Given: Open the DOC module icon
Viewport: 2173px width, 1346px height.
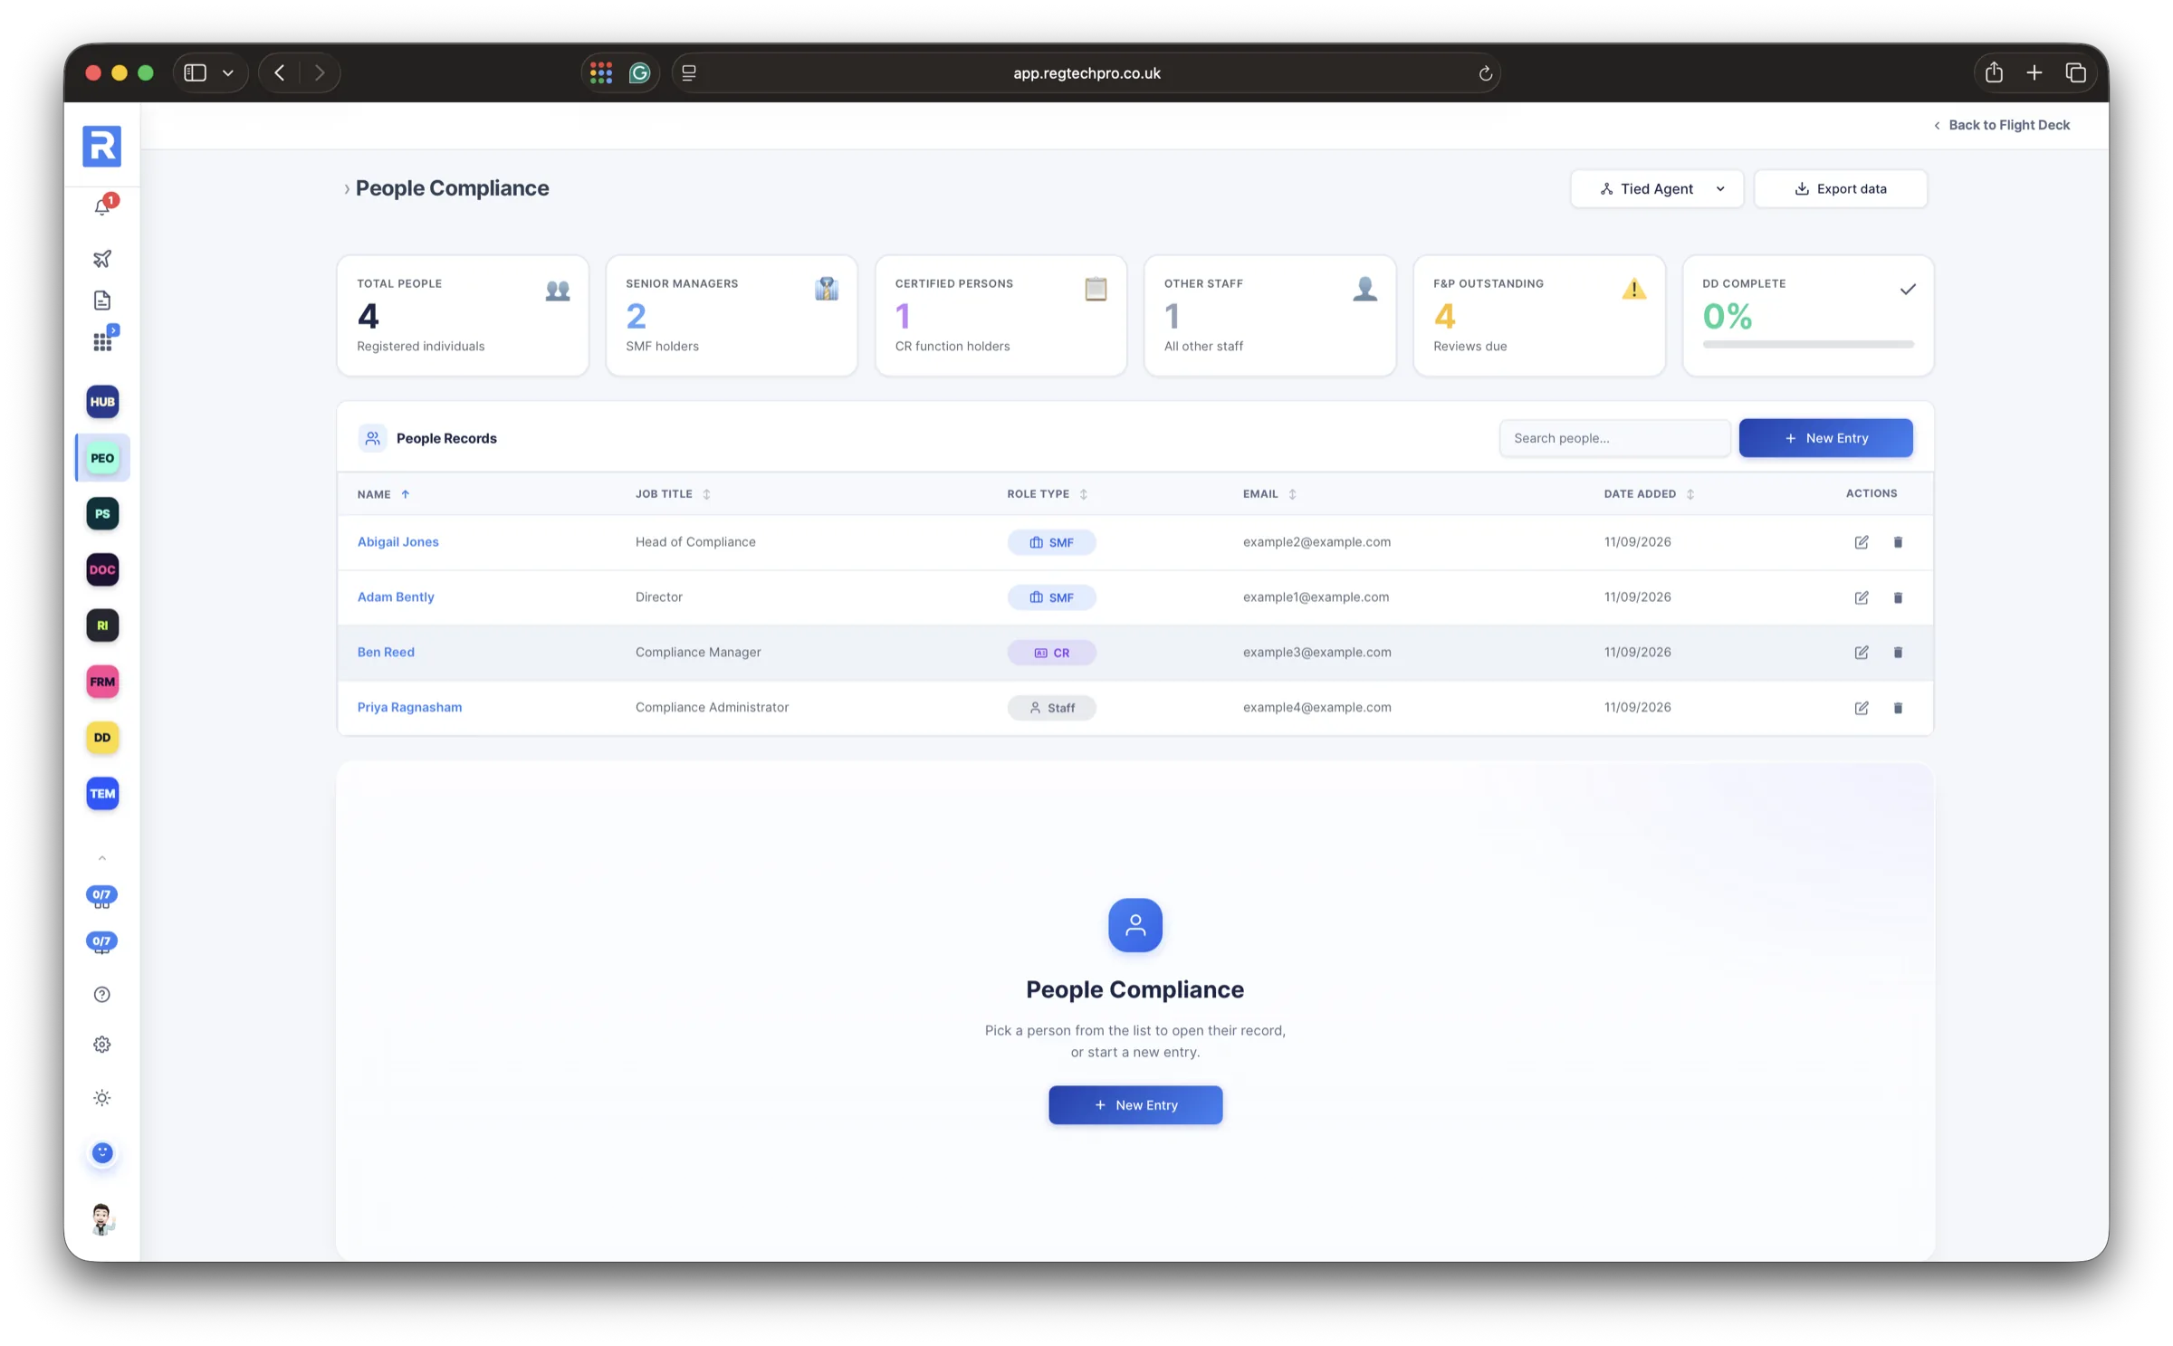Looking at the screenshot, I should coord(102,570).
